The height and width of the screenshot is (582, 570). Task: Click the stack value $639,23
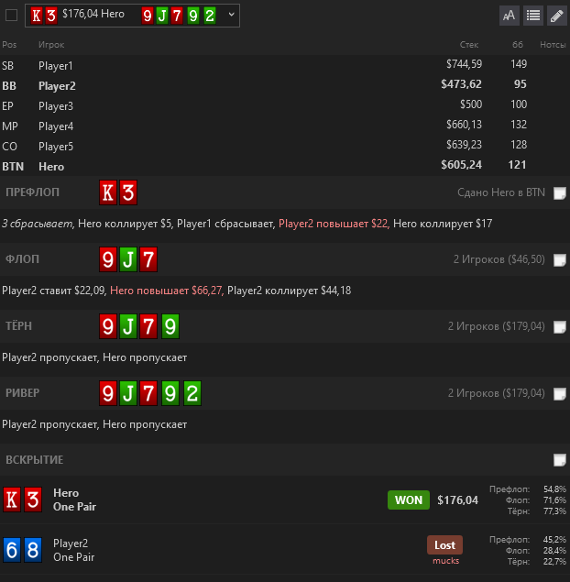464,145
